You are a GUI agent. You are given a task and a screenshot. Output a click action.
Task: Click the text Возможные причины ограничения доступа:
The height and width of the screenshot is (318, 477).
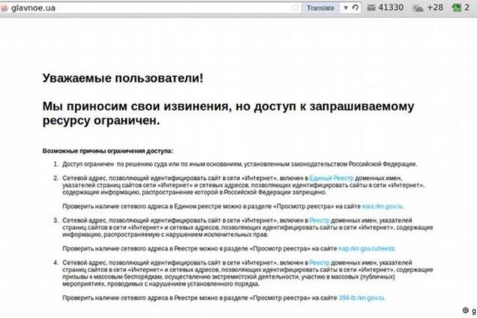click(108, 151)
